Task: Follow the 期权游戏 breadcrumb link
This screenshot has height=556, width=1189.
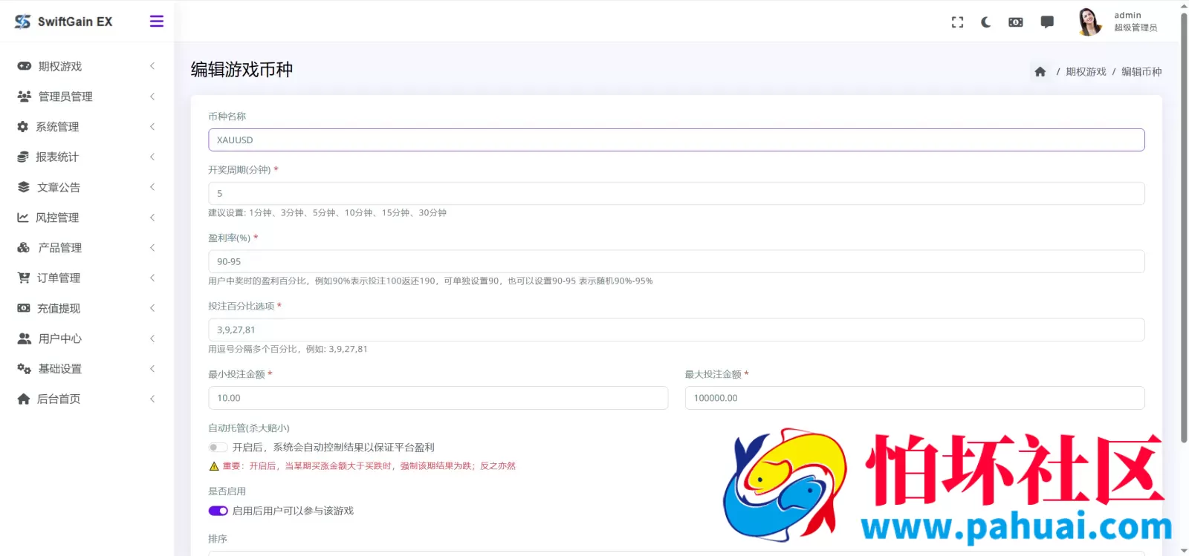Action: (x=1086, y=72)
